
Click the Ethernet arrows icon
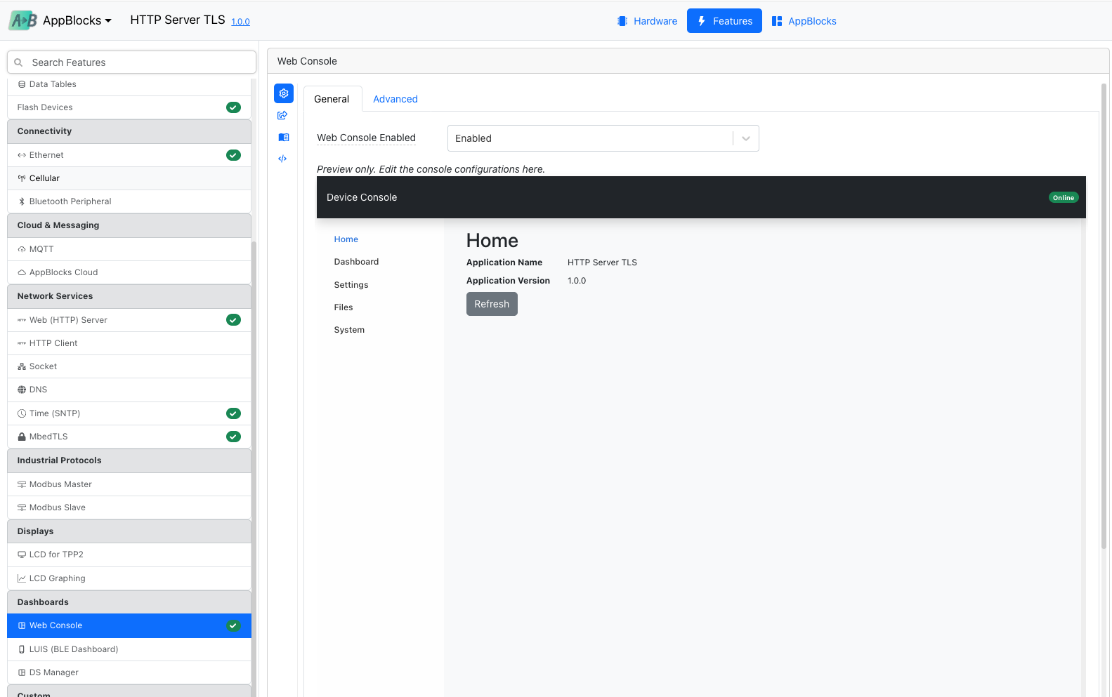[22, 155]
